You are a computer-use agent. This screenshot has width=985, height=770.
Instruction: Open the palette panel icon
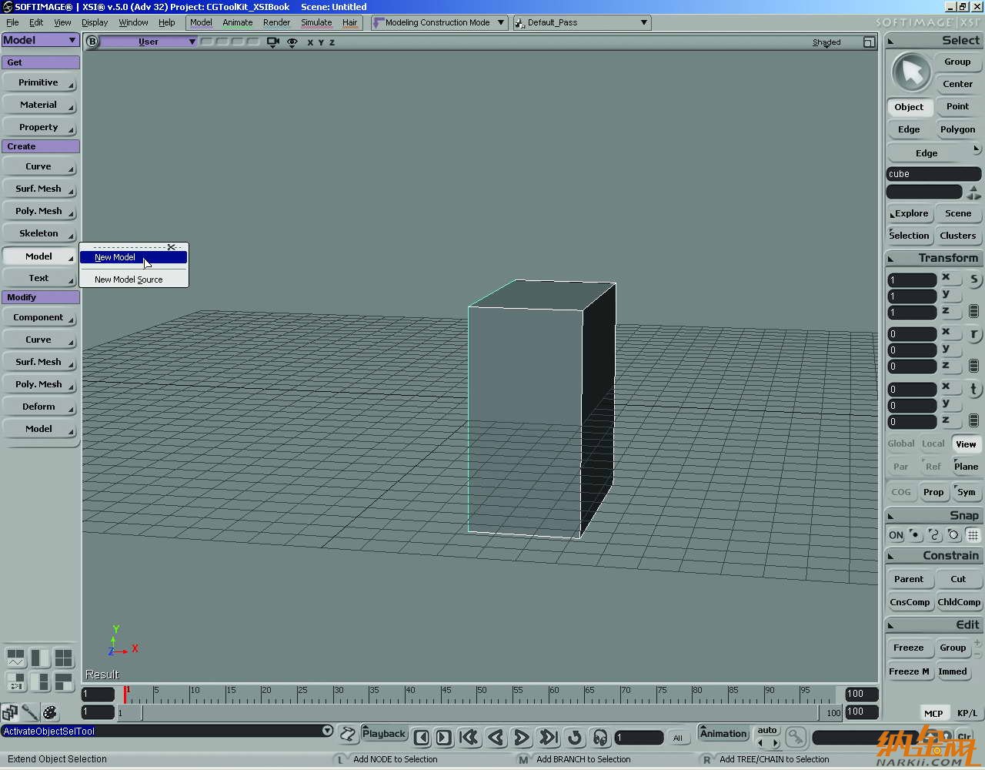[x=50, y=712]
